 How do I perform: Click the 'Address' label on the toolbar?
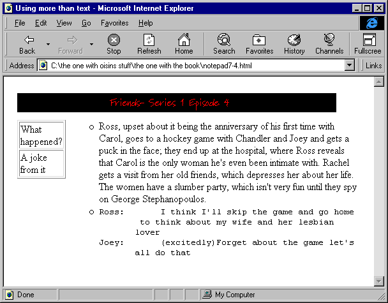[x=22, y=66]
